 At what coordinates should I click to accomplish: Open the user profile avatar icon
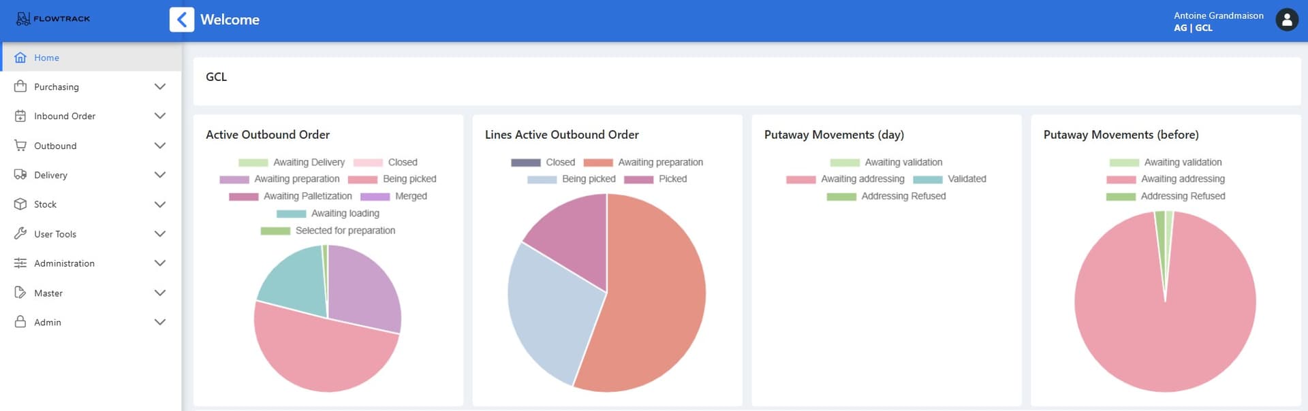[1286, 20]
